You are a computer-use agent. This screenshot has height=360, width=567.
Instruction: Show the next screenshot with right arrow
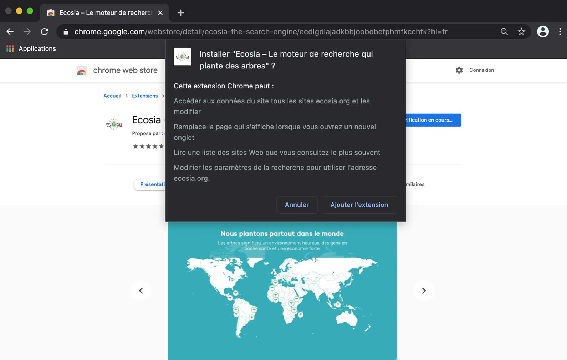pyautogui.click(x=424, y=290)
